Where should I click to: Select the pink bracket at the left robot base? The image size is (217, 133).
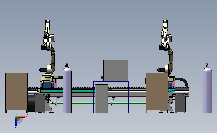point(55,83)
